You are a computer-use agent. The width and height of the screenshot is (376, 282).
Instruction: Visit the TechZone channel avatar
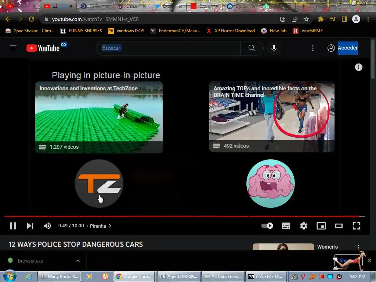(x=99, y=184)
